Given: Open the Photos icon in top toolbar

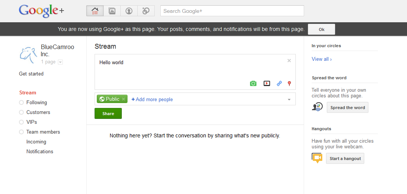Looking at the screenshot, I should [112, 11].
